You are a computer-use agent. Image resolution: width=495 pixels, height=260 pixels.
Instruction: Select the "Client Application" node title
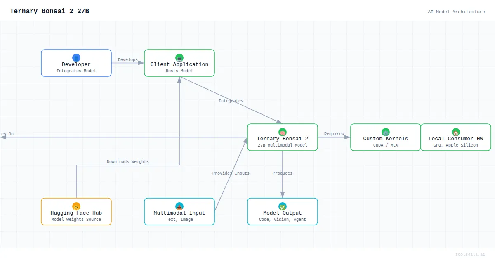(179, 64)
